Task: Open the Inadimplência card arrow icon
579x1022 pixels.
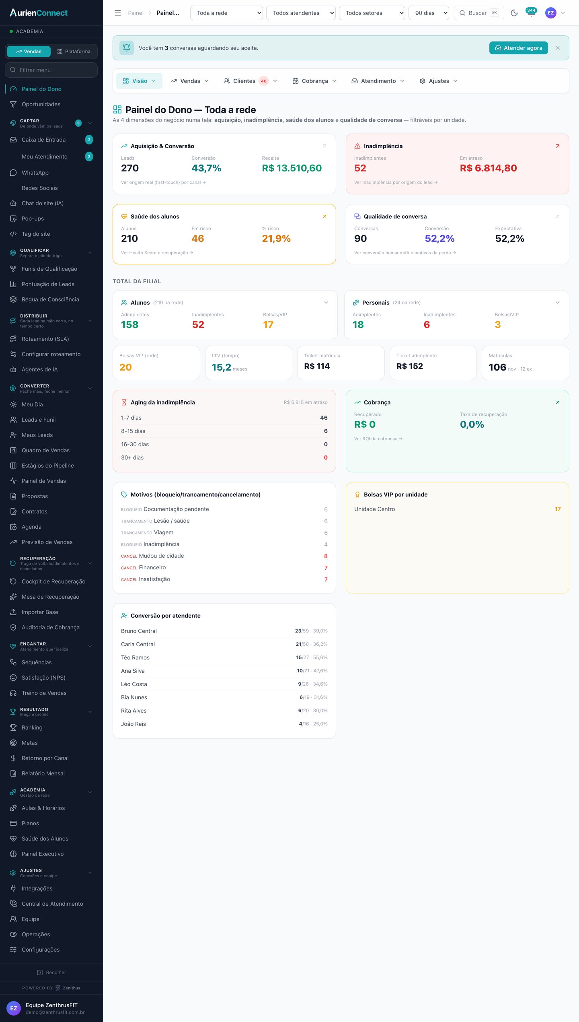Action: coord(558,146)
